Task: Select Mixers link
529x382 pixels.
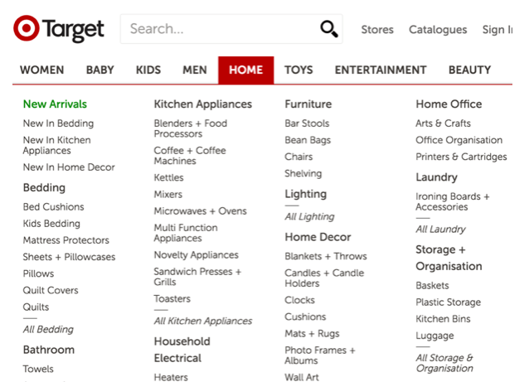Action: tap(168, 195)
